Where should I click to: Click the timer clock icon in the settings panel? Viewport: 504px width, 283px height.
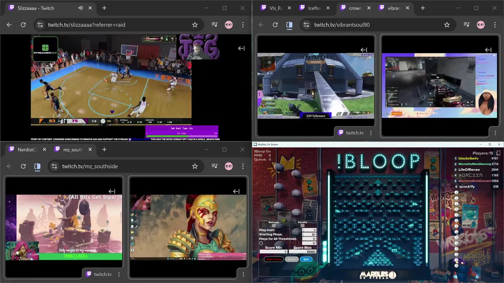pyautogui.click(x=261, y=243)
